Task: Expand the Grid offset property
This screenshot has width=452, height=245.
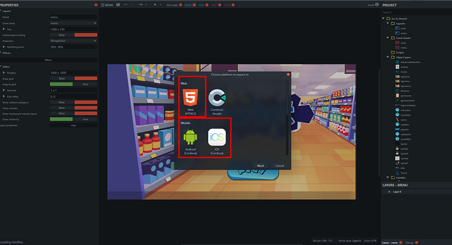Action: (x=4, y=96)
